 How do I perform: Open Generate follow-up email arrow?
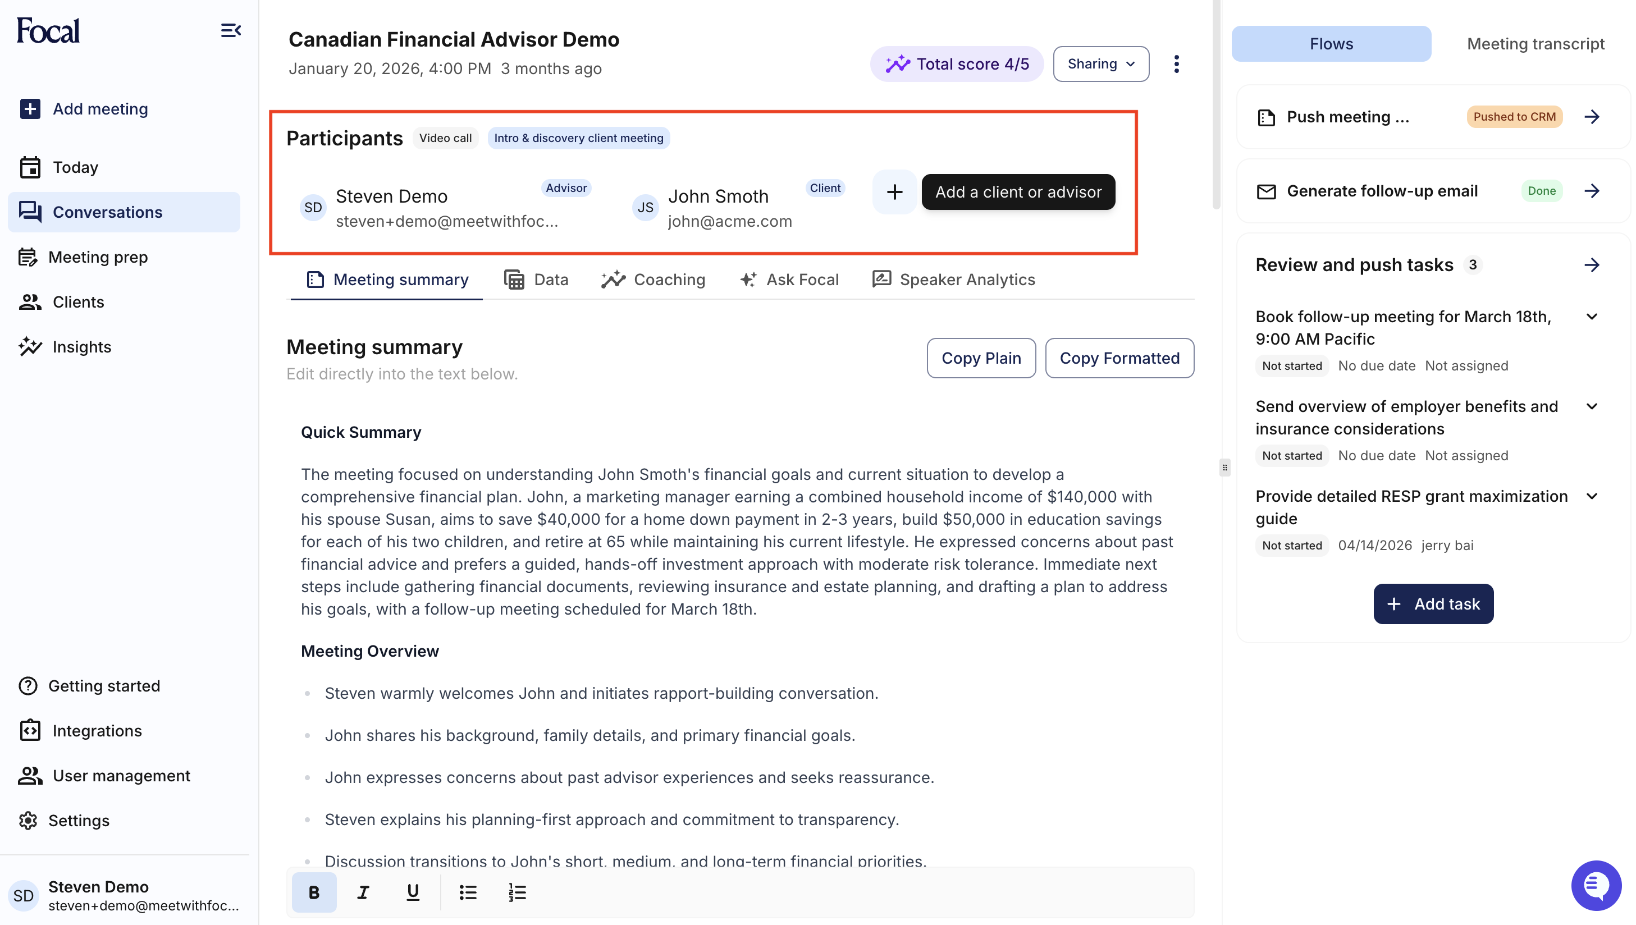coord(1592,191)
